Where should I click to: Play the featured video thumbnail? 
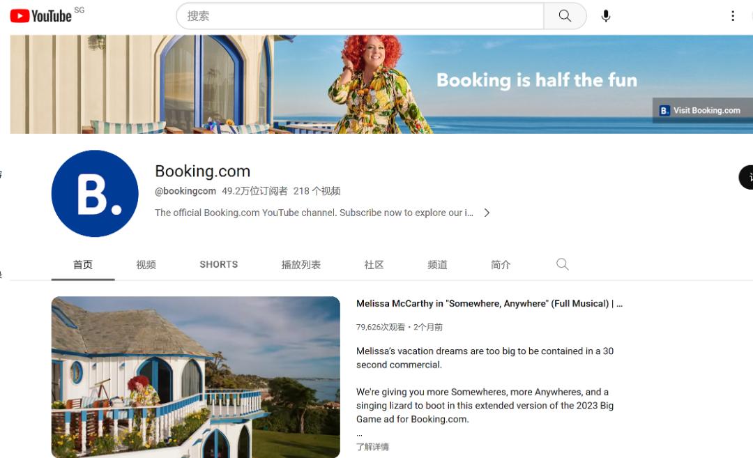point(195,377)
